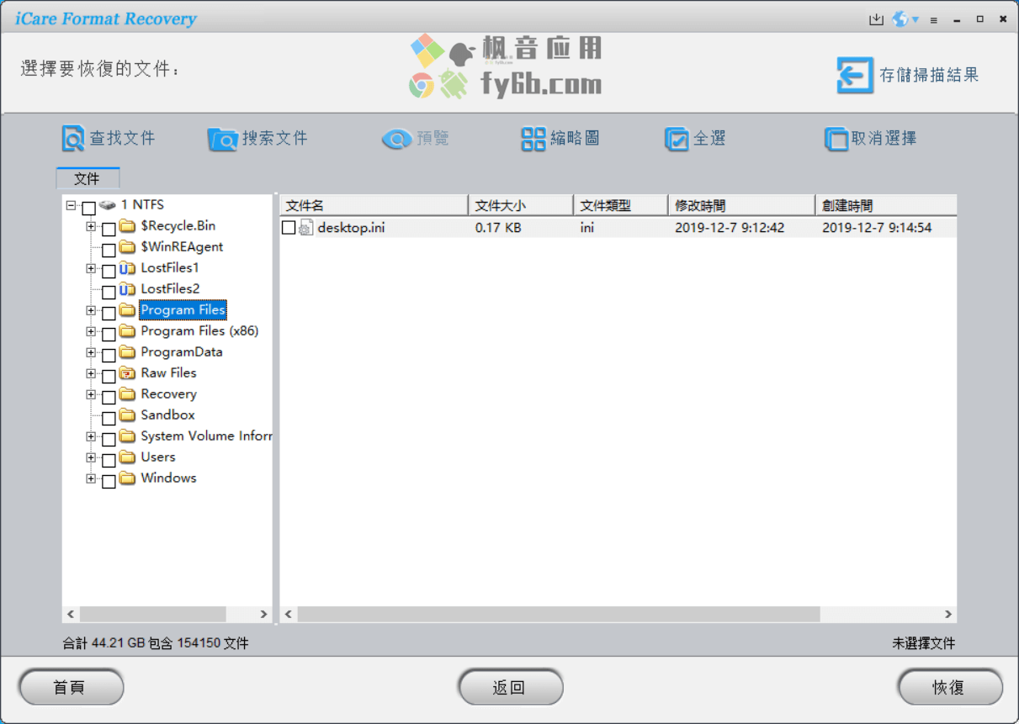Click the folder tree scroll left arrow
The height and width of the screenshot is (724, 1019).
click(x=71, y=615)
